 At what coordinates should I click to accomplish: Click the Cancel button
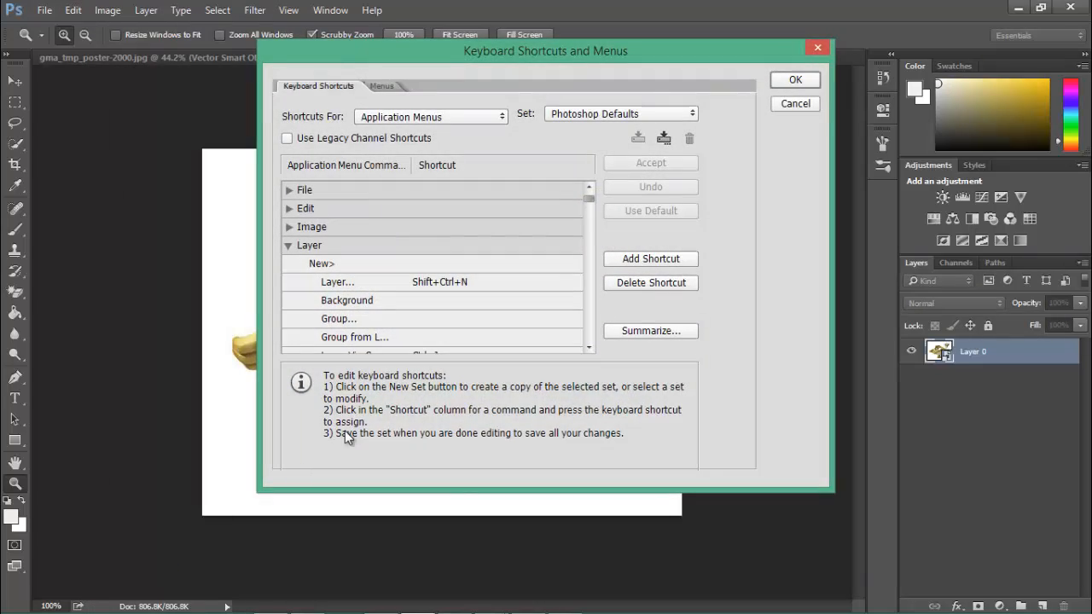pyautogui.click(x=795, y=103)
